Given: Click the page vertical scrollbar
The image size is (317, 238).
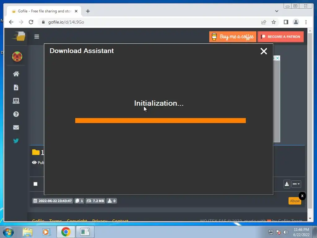Looking at the screenshot, I should pos(310,121).
